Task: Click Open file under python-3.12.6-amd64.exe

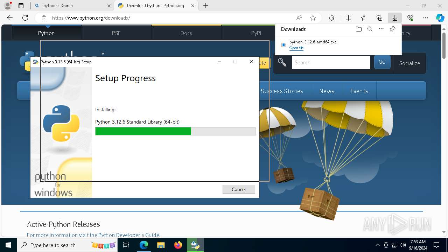Action: pyautogui.click(x=296, y=48)
